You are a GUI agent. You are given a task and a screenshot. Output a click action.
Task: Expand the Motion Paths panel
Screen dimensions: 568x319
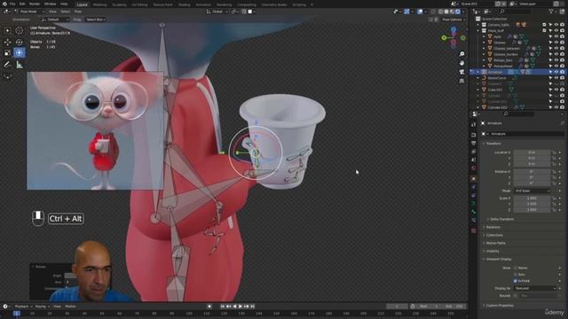[x=494, y=243]
